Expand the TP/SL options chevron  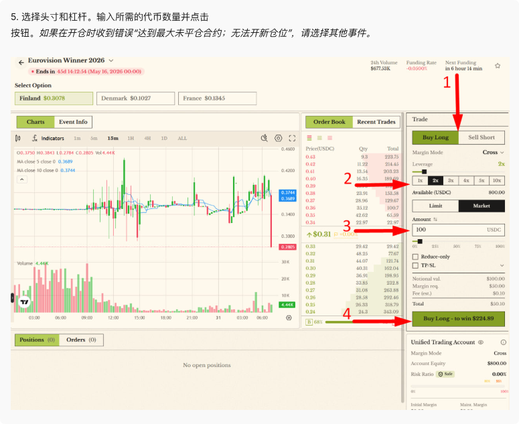(x=502, y=265)
